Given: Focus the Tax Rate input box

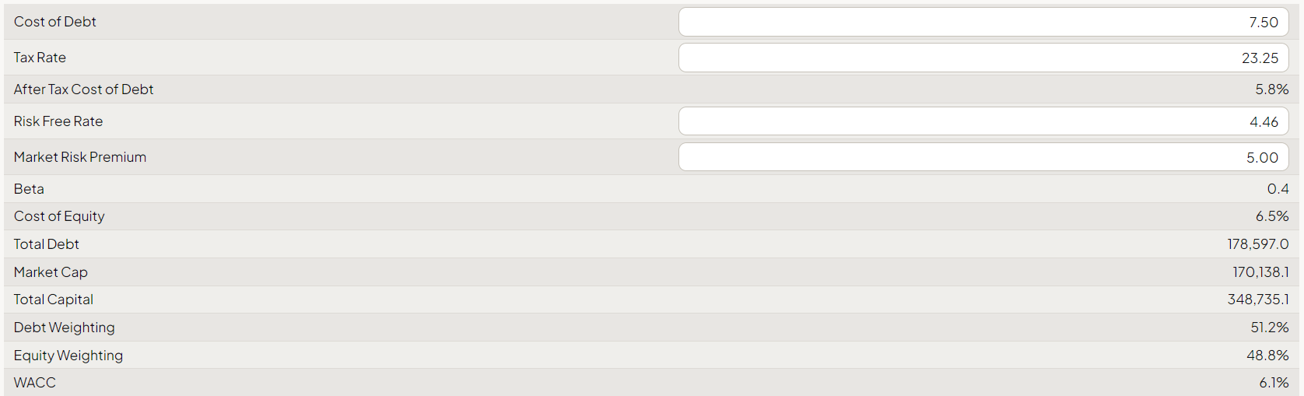Looking at the screenshot, I should pos(983,58).
